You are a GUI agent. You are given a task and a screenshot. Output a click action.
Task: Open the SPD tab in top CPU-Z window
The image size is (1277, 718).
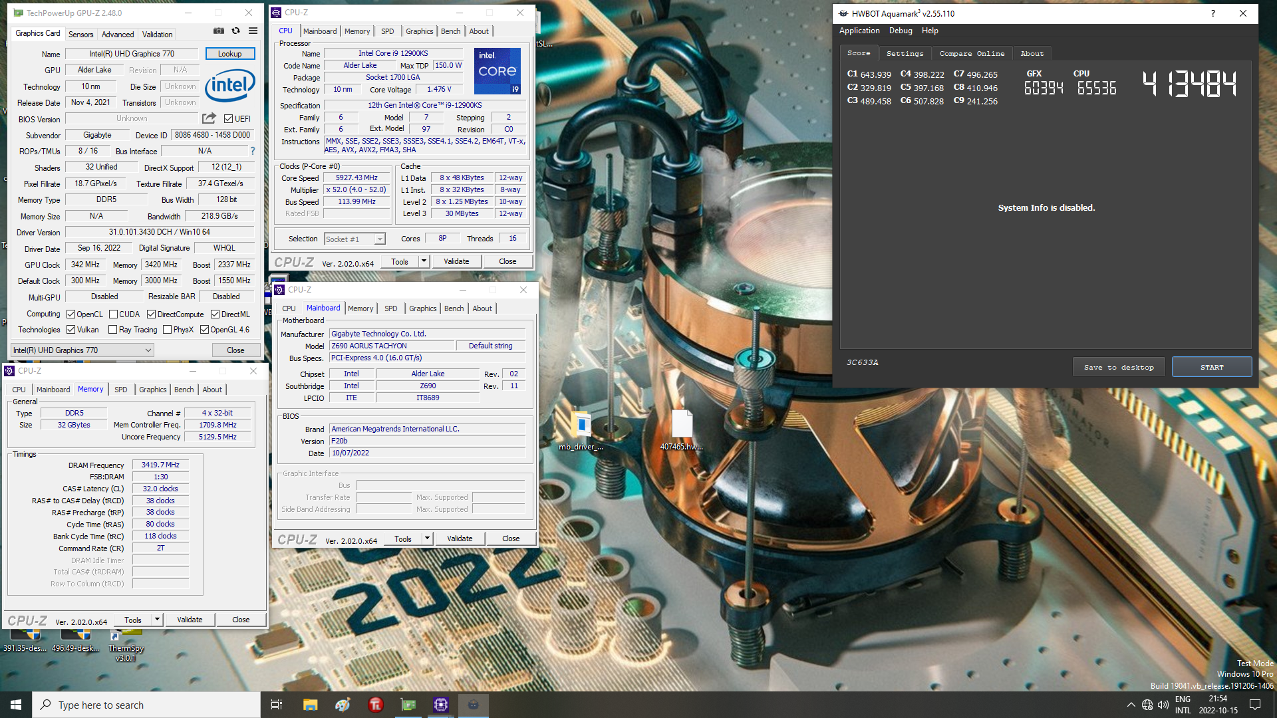388,31
